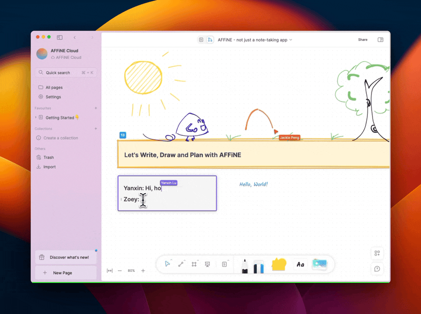Click fit-to-screen icon
This screenshot has height=314, width=421.
pos(109,270)
